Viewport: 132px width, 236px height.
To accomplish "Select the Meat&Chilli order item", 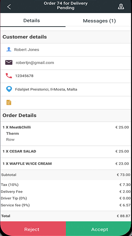I will tap(66, 133).
